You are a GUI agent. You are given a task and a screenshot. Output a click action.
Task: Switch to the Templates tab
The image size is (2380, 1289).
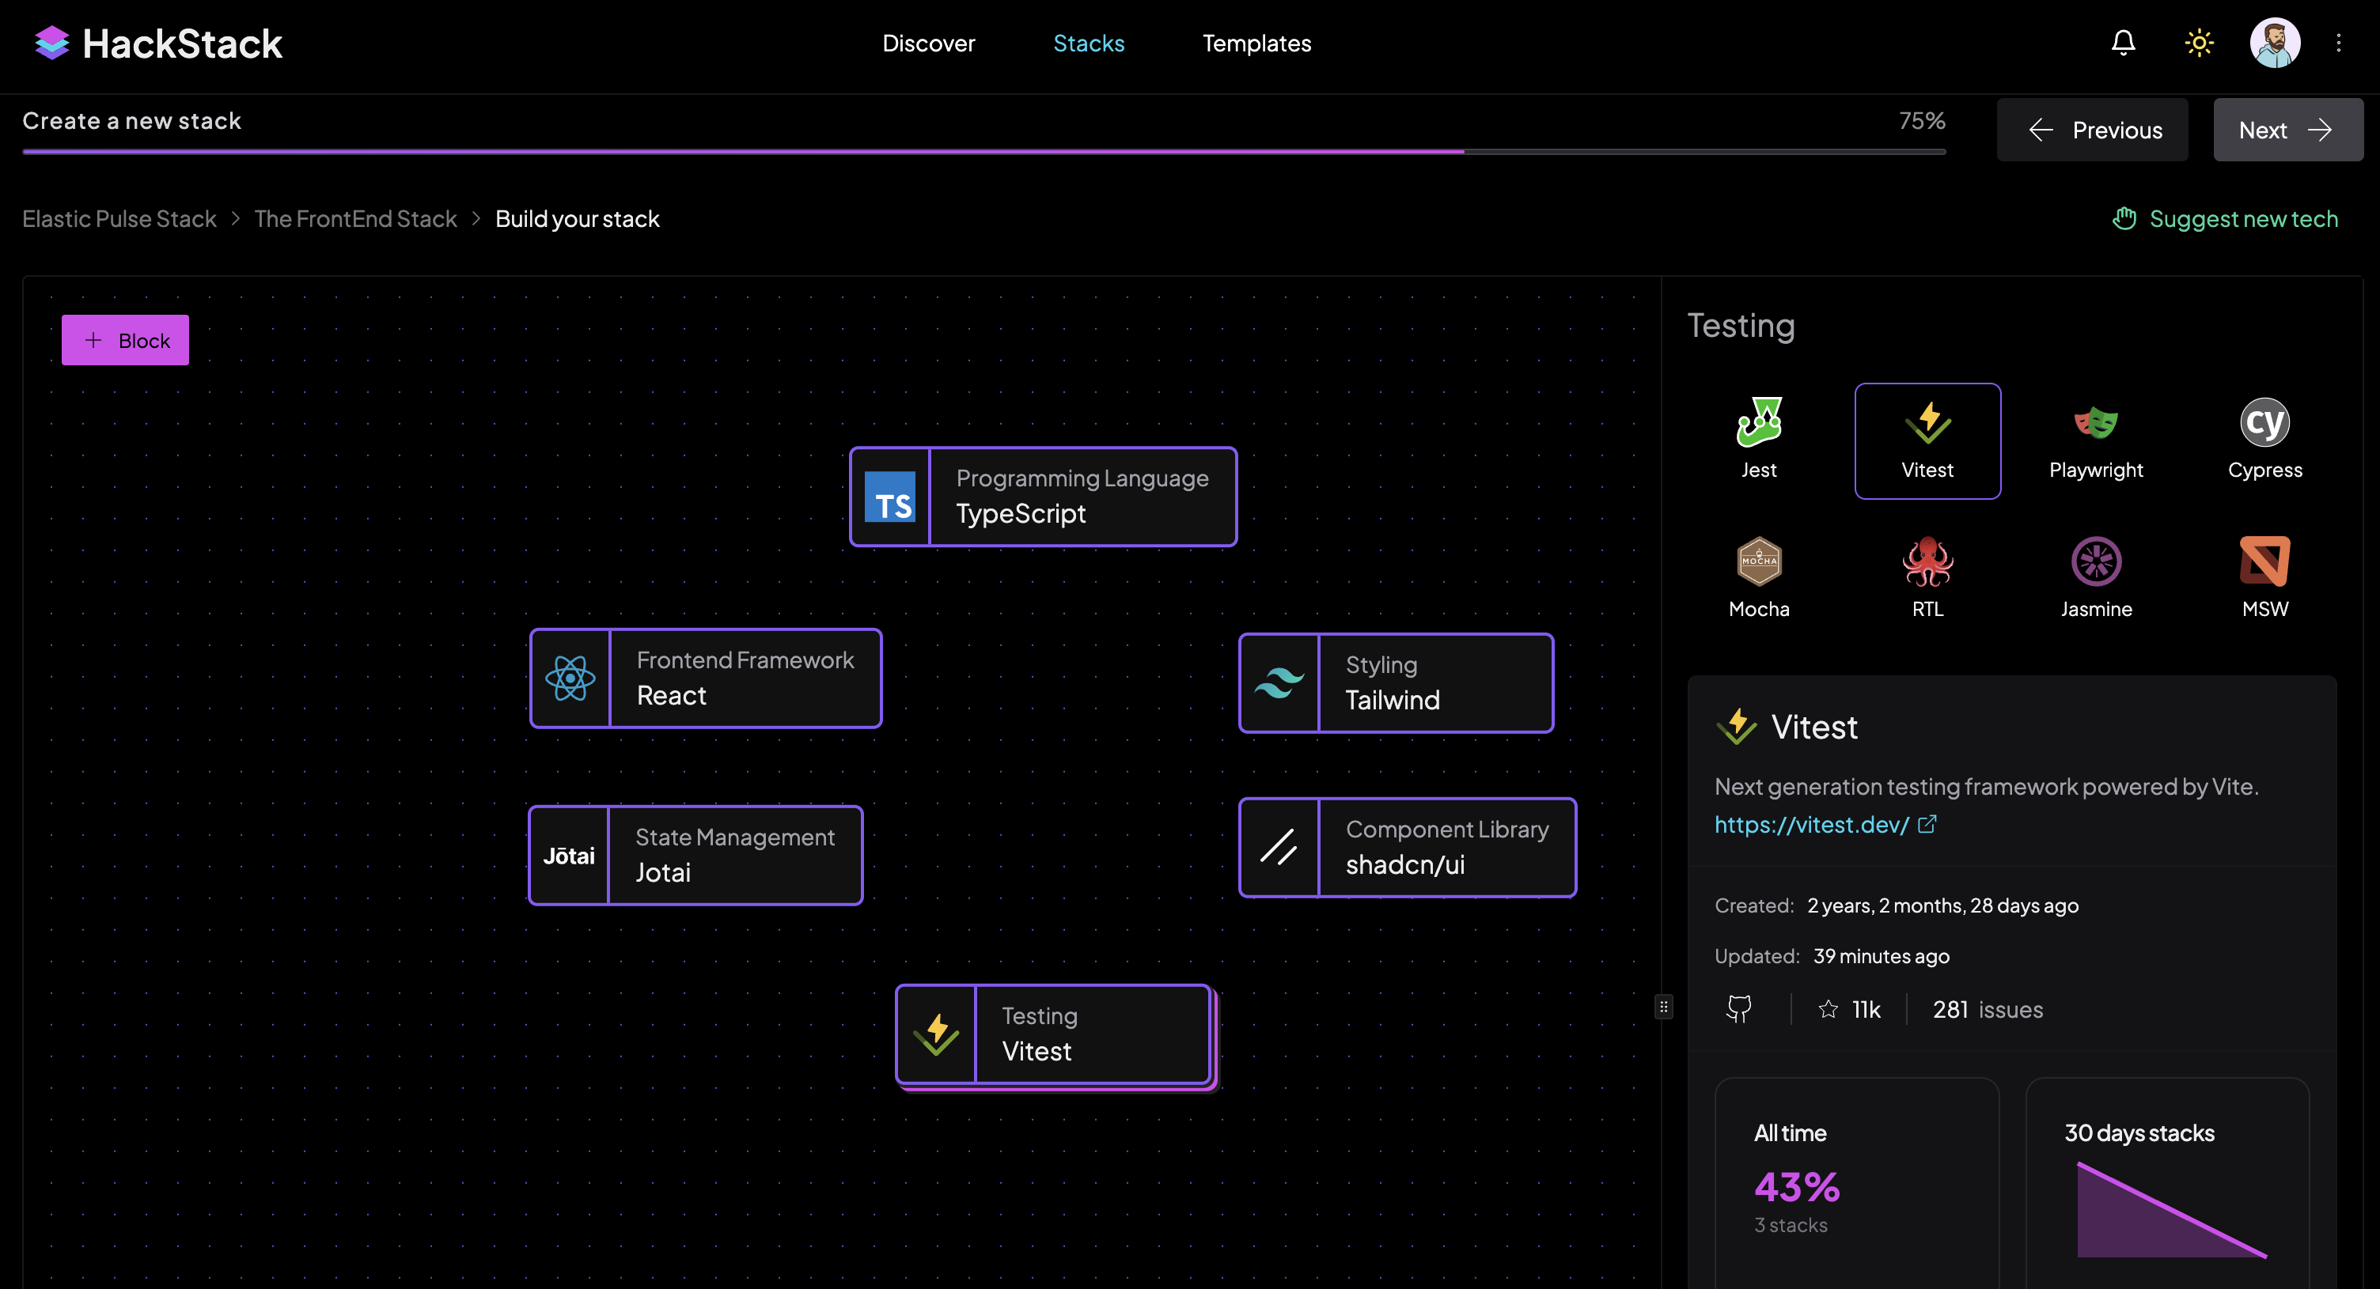tap(1256, 43)
